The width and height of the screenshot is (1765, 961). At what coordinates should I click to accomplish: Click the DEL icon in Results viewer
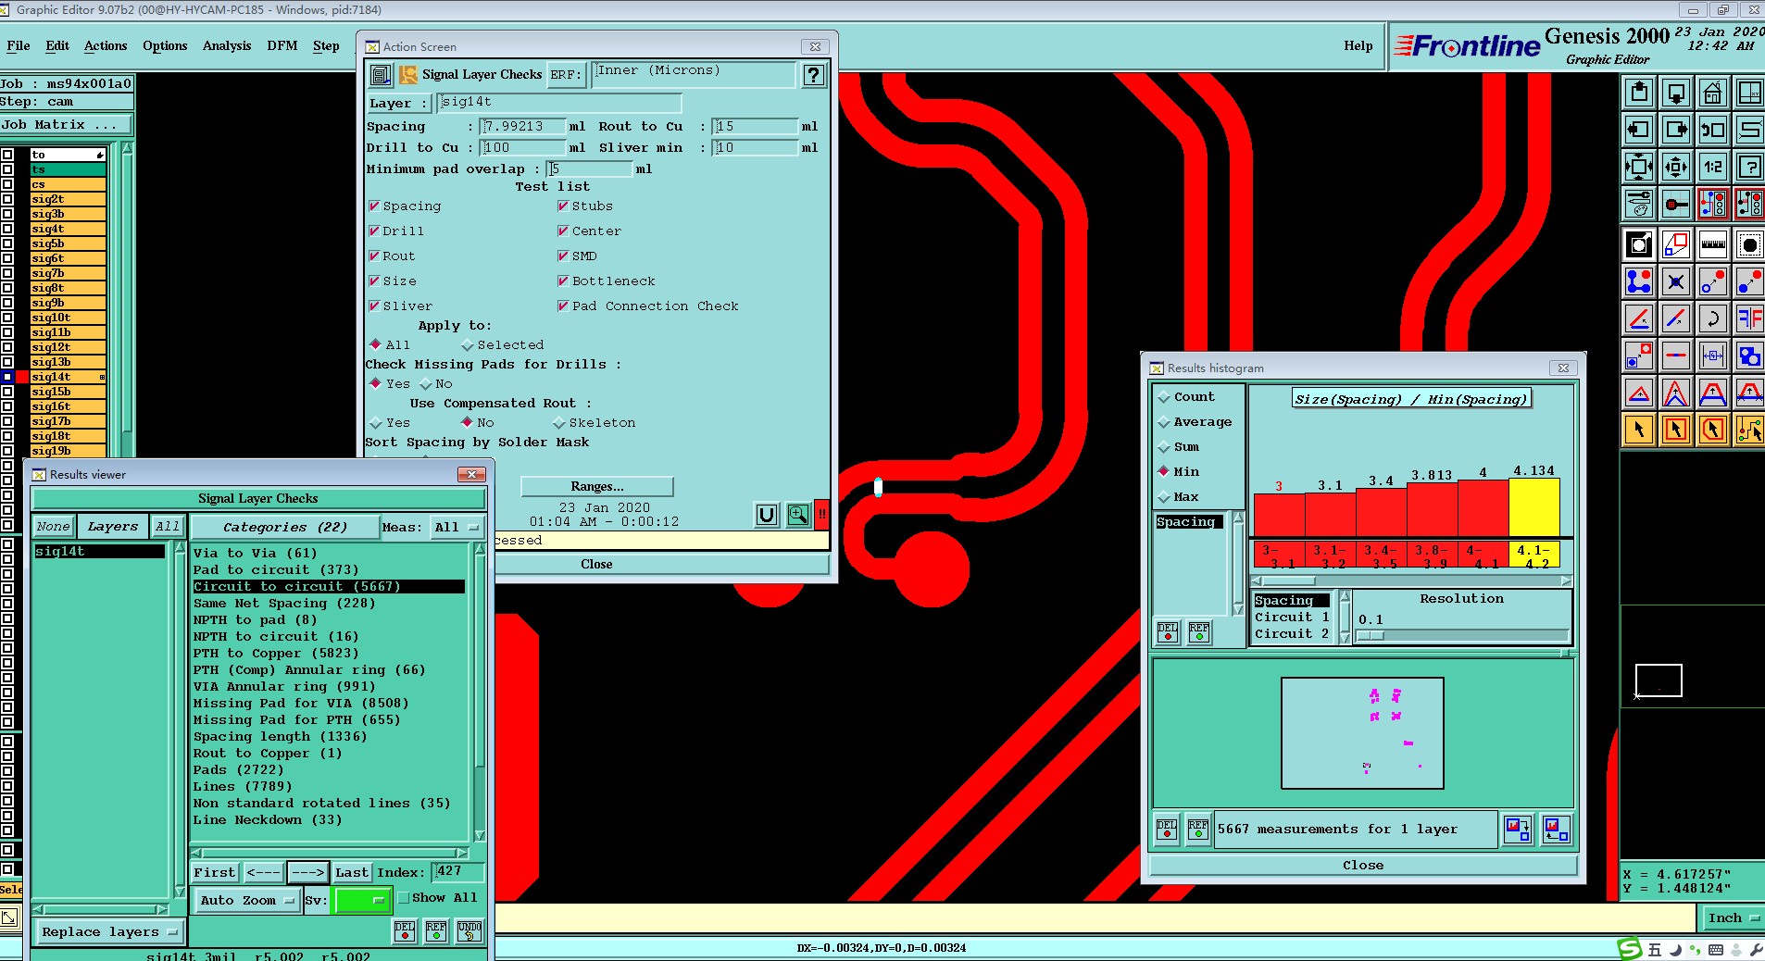(405, 931)
